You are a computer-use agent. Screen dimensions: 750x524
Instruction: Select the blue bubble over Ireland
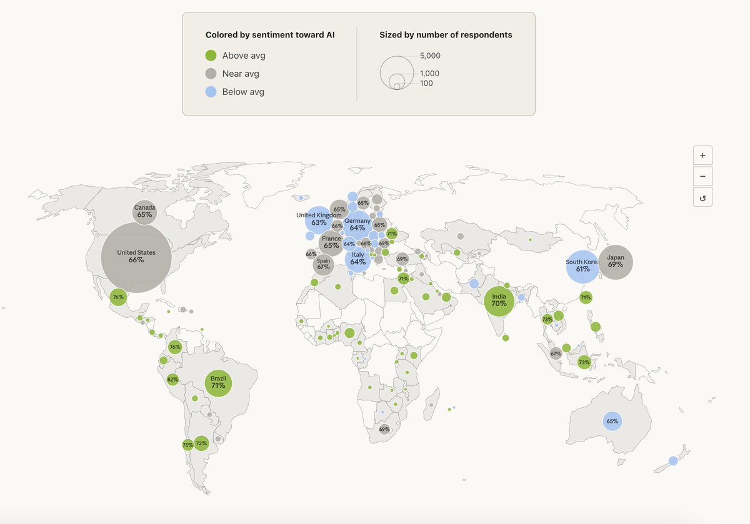pyautogui.click(x=309, y=236)
